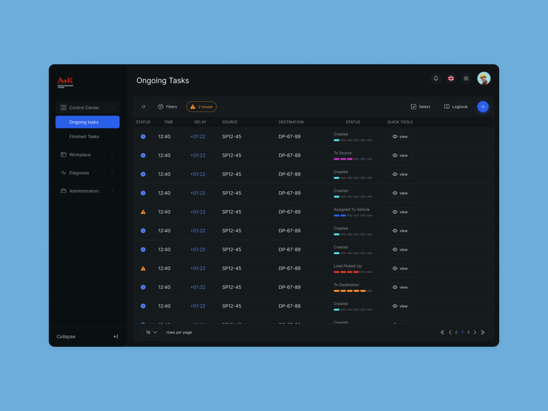Click the QUICK TOOLS column header

pyautogui.click(x=400, y=122)
